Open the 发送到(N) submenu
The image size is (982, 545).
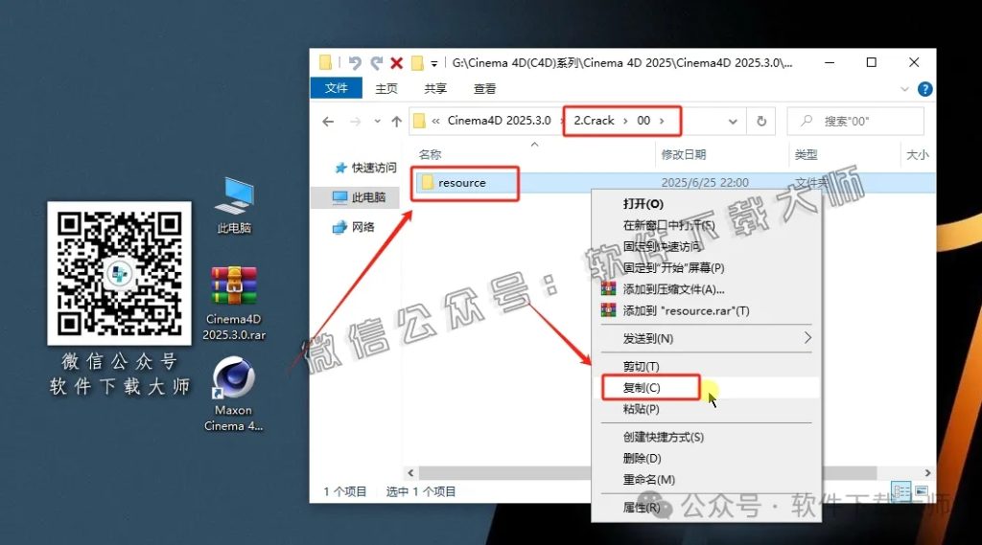pyautogui.click(x=706, y=338)
